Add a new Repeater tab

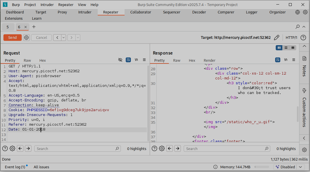34,27
